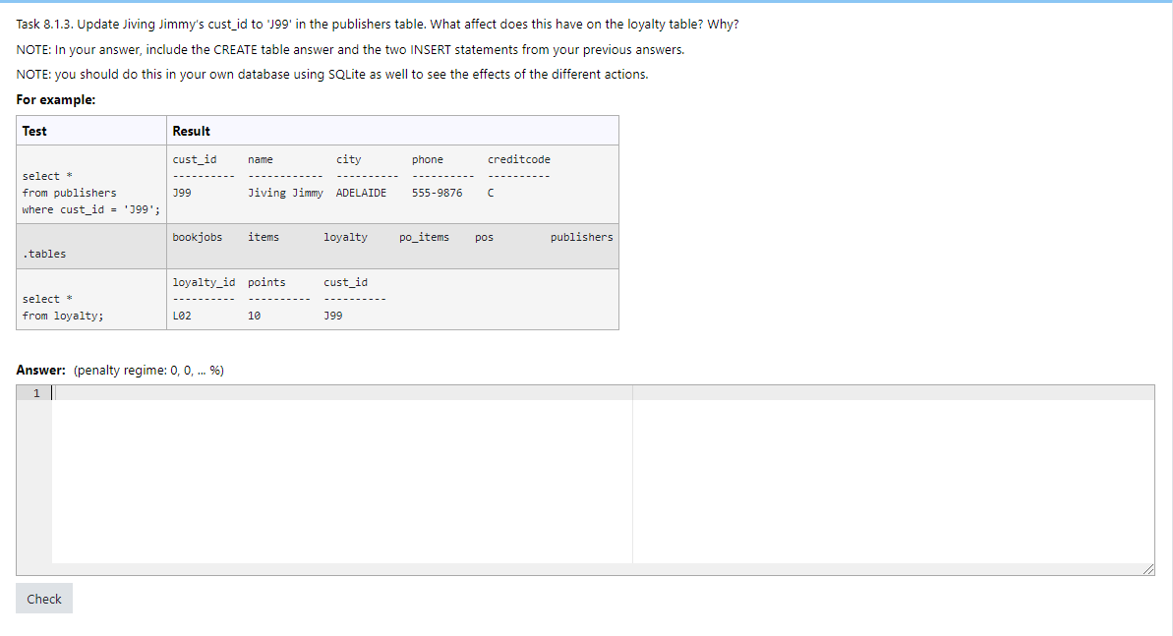The height and width of the screenshot is (636, 1173).
Task: Select the po_items table name in results
Action: (423, 236)
